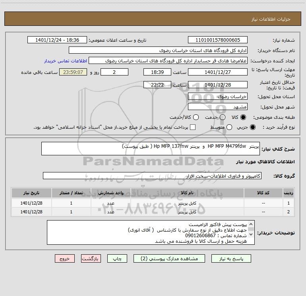Select the کالا radio button
The width and height of the screenshot is (306, 296).
click(243, 117)
